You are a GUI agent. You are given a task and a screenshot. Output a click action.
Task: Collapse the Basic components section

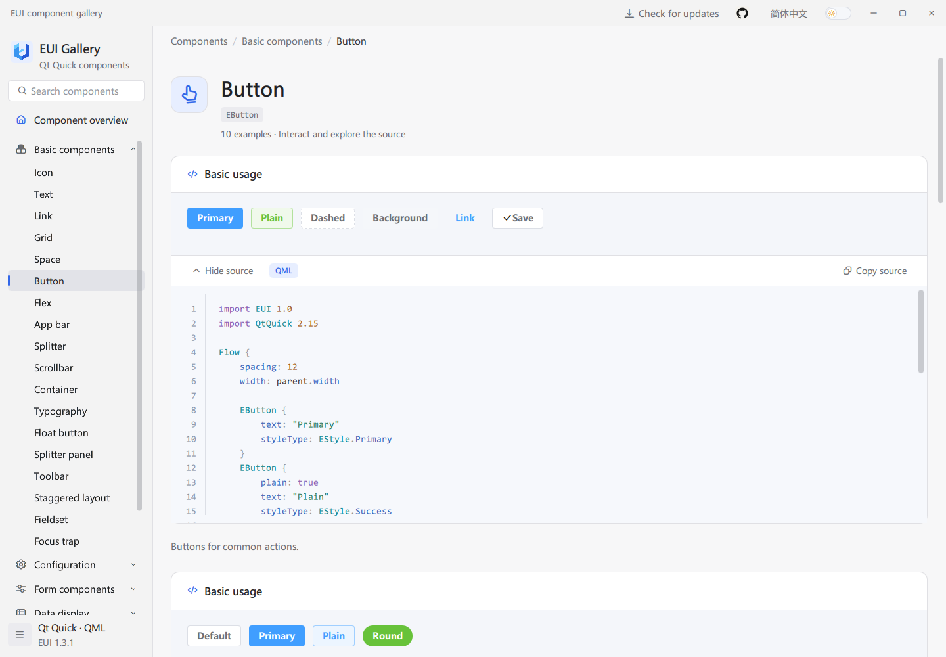(133, 149)
